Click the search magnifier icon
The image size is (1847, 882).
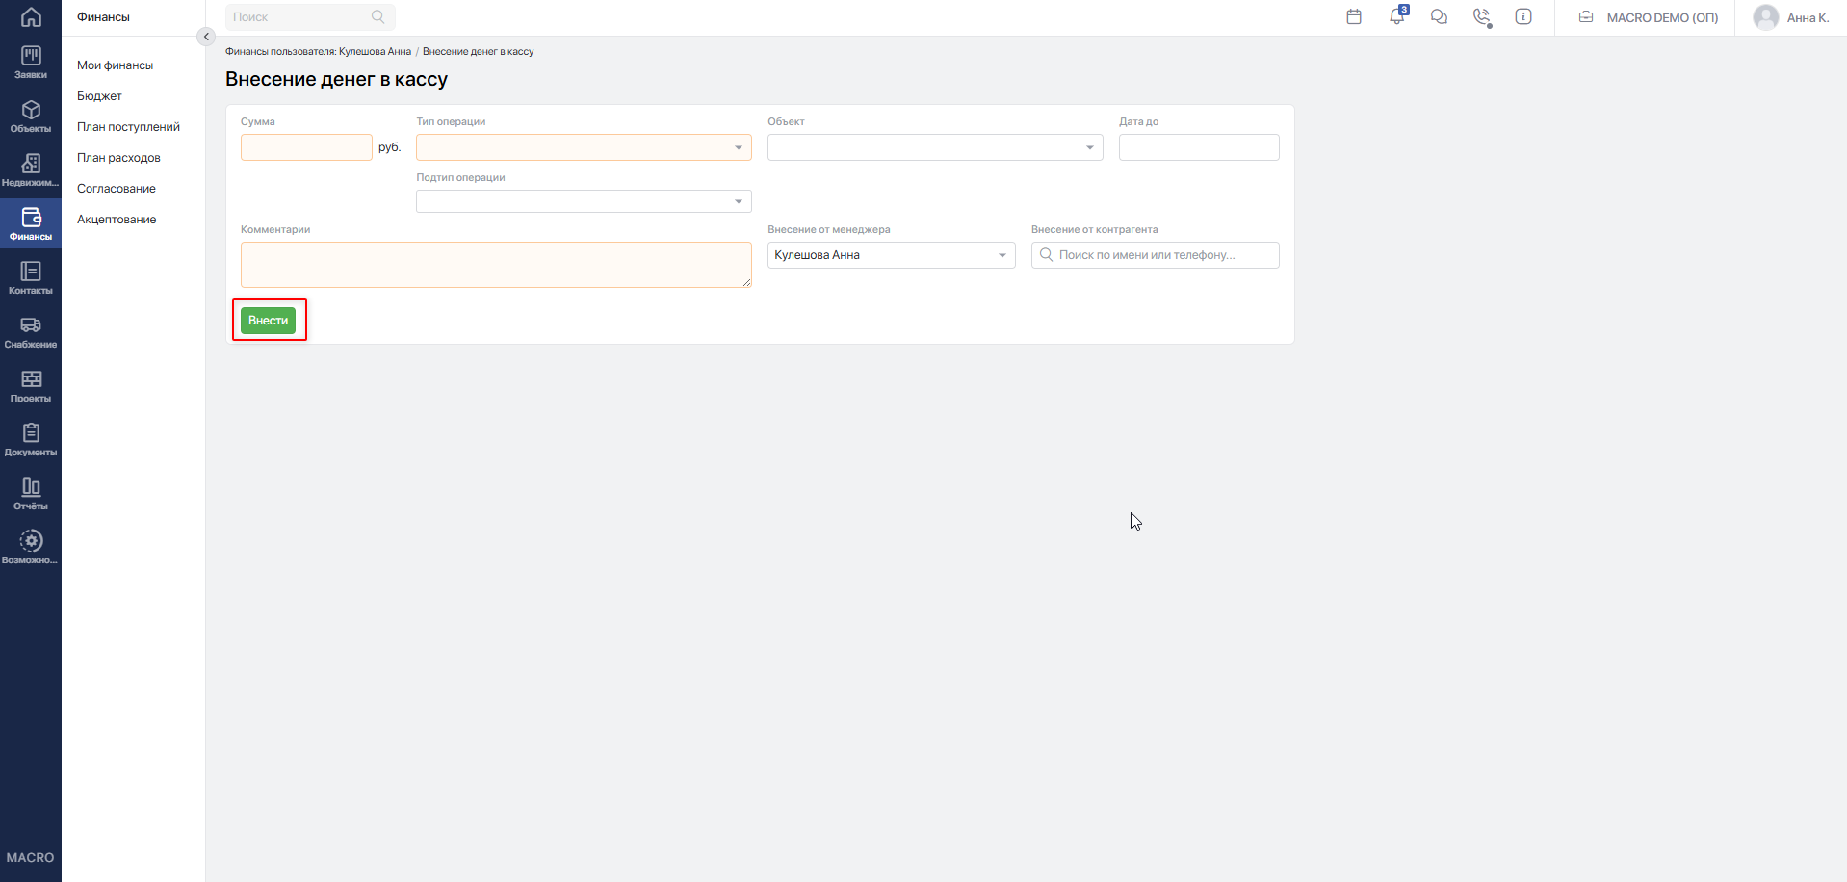click(377, 16)
